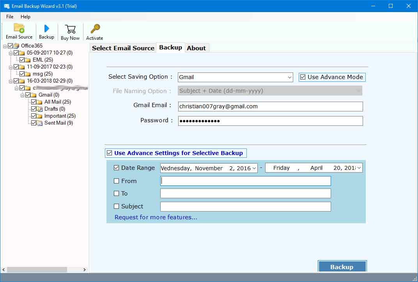Uncheck the Sent Mail (9) checkbox
Viewport: 418px width, 282px height.
click(x=34, y=123)
